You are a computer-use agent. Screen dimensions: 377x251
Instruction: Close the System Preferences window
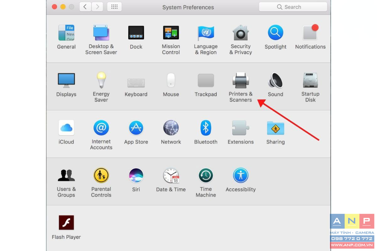(54, 7)
